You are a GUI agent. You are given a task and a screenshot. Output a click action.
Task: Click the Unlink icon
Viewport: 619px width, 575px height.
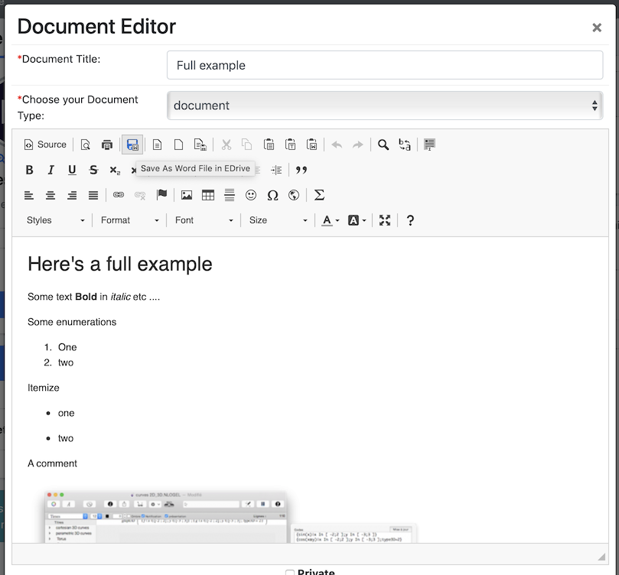tap(140, 195)
